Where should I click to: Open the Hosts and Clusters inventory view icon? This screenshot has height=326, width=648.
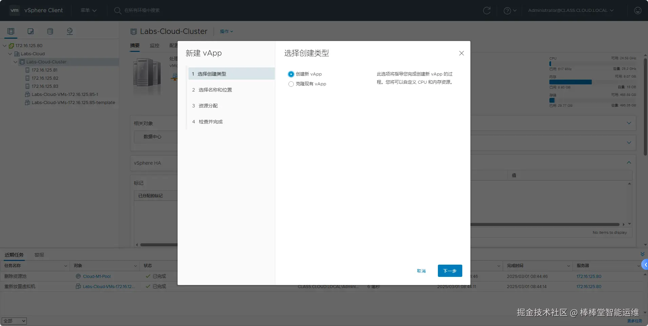coord(11,32)
